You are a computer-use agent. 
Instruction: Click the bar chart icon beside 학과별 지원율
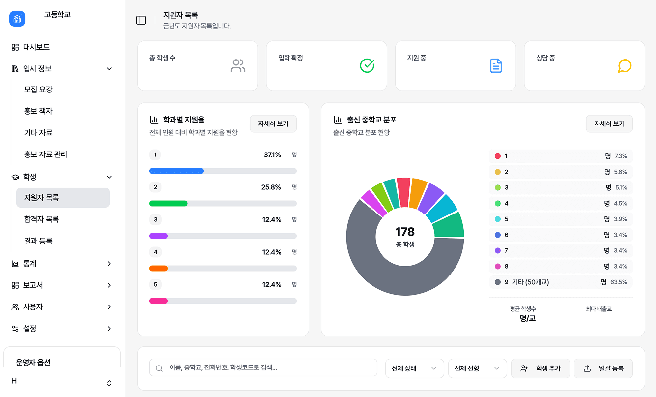point(154,120)
